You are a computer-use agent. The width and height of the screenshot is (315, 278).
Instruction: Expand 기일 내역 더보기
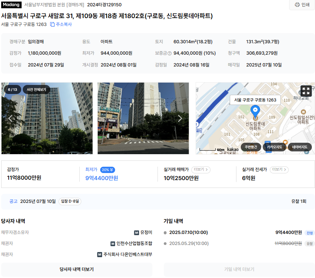[x=239, y=269]
